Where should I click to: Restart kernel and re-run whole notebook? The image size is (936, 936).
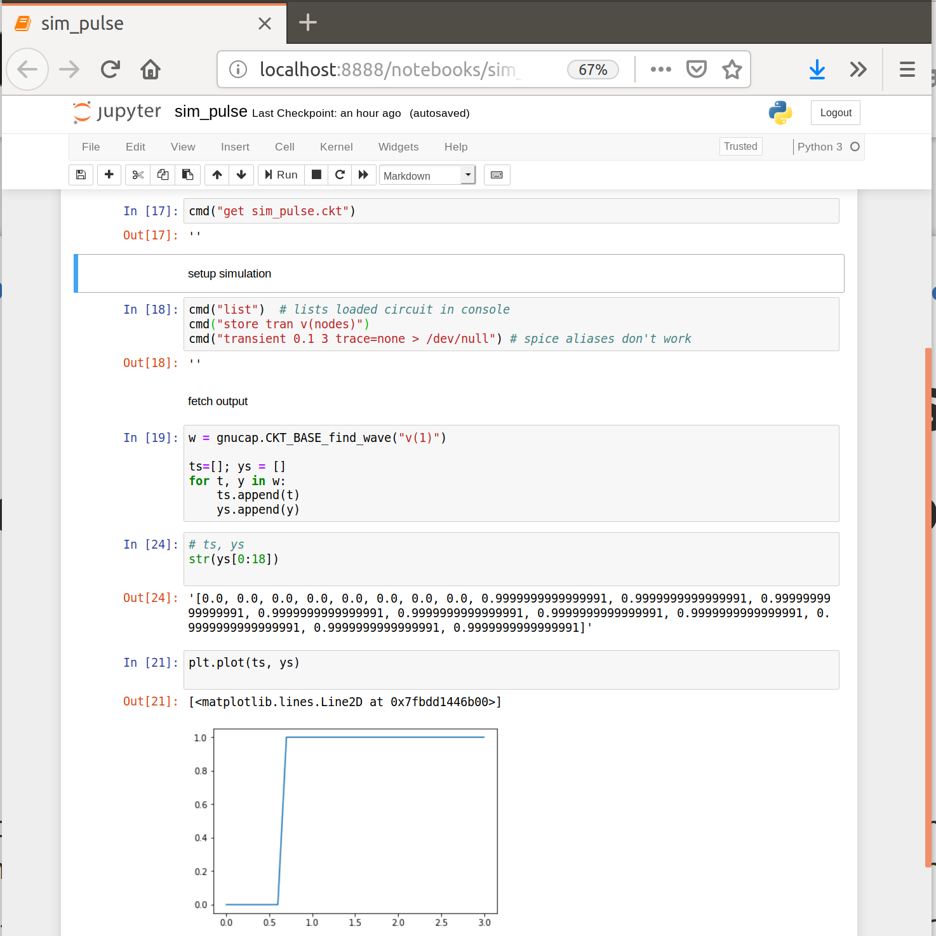[x=363, y=175]
